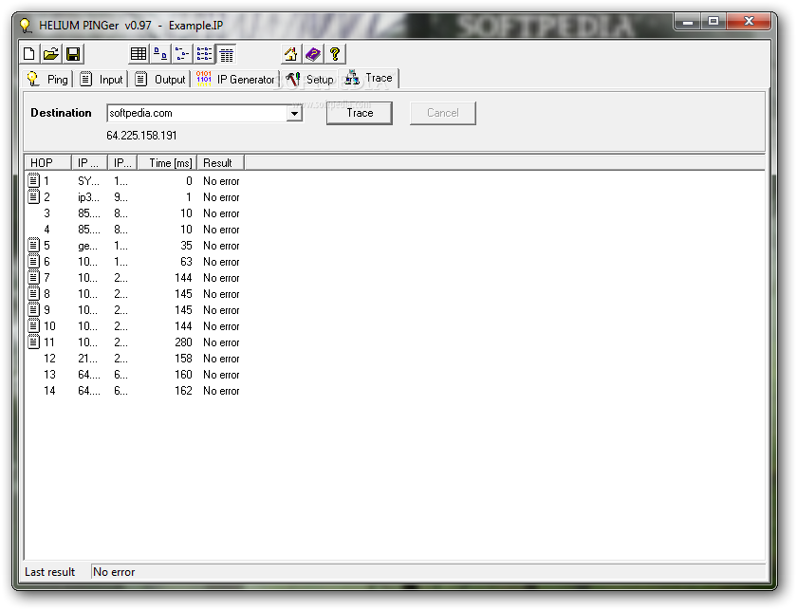Open the Ping tab

point(47,79)
